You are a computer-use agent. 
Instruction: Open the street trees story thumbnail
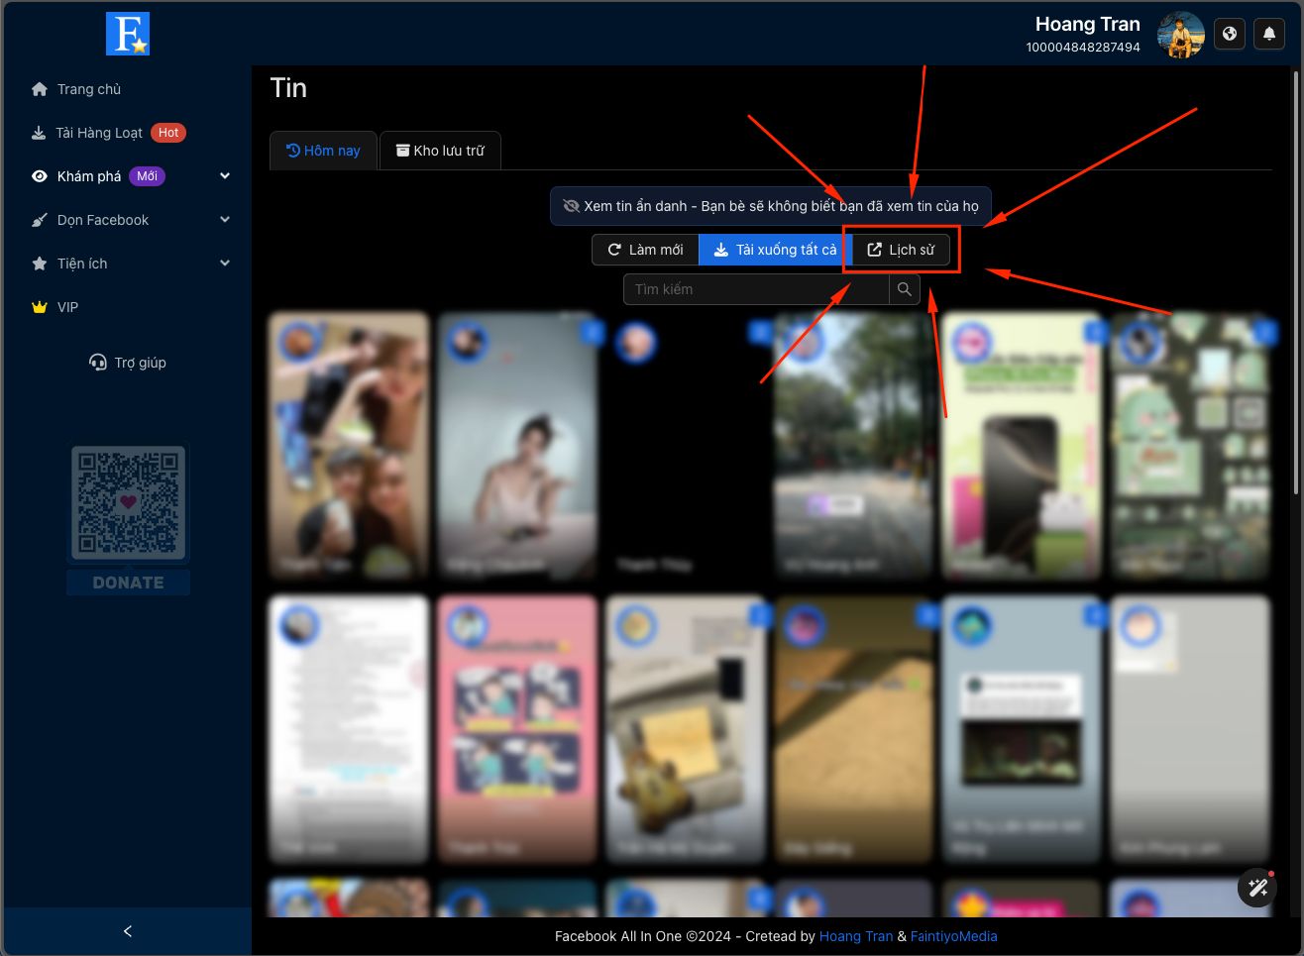853,446
